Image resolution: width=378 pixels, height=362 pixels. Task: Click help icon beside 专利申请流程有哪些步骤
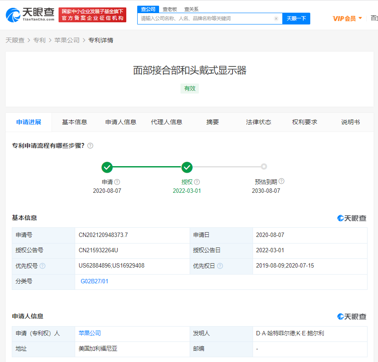pos(90,146)
